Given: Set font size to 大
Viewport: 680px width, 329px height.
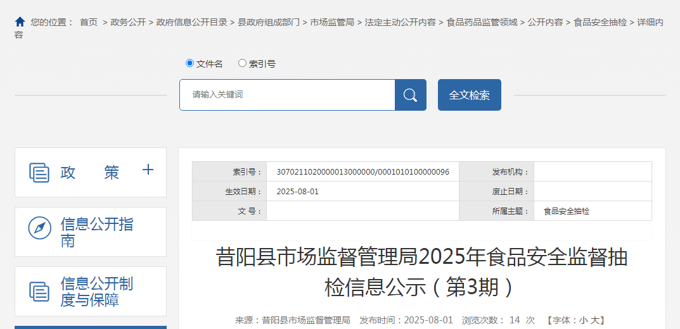Looking at the screenshot, I should (x=595, y=321).
